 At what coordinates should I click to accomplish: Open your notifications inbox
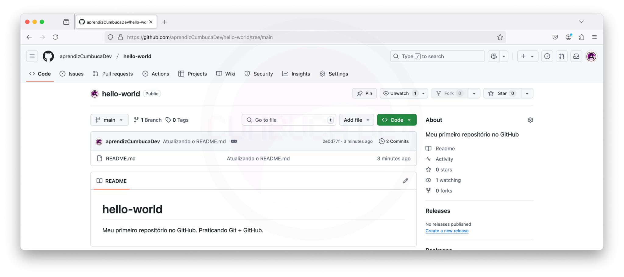click(576, 56)
